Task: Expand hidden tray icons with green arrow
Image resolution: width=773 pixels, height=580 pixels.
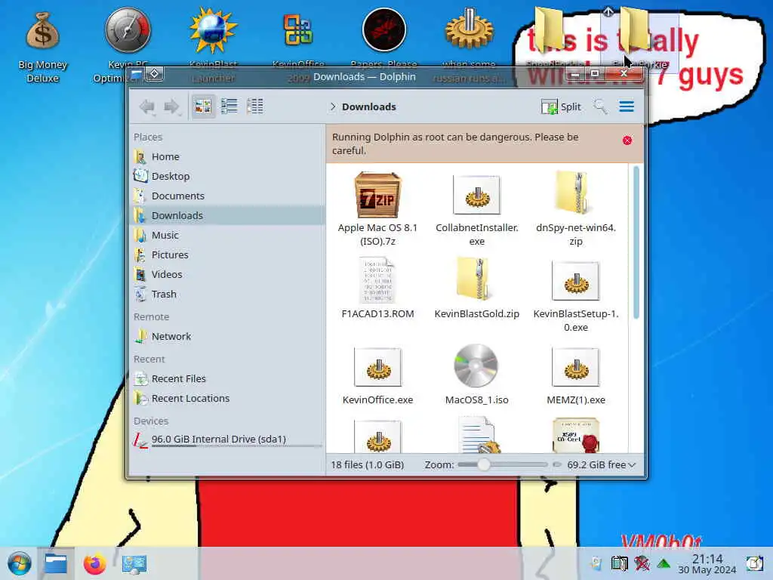Action: (x=664, y=563)
